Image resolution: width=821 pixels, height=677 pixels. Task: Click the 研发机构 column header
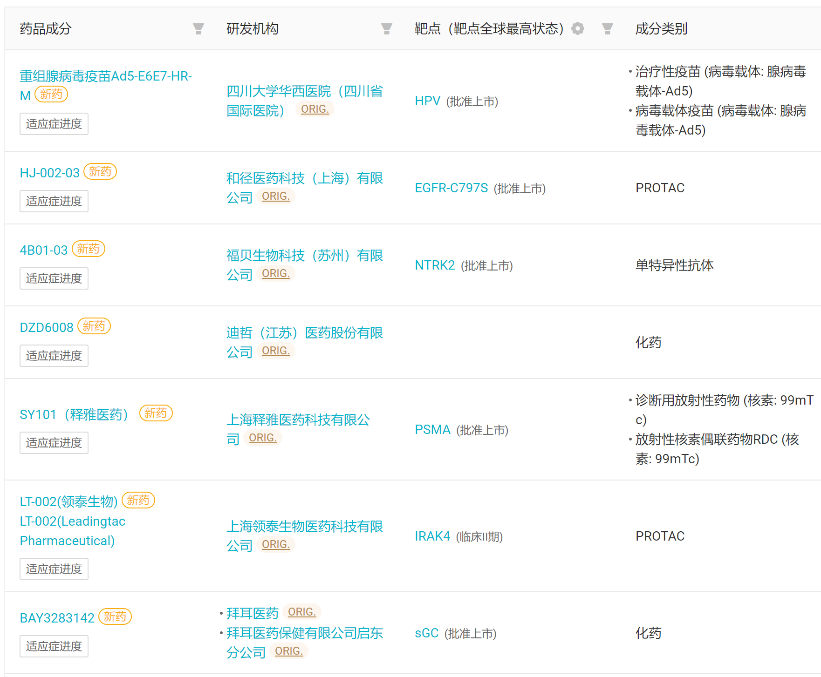[253, 29]
